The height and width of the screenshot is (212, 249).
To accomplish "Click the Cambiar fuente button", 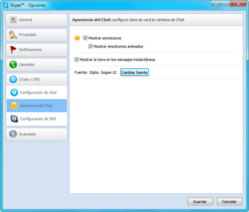I will coord(134,72).
